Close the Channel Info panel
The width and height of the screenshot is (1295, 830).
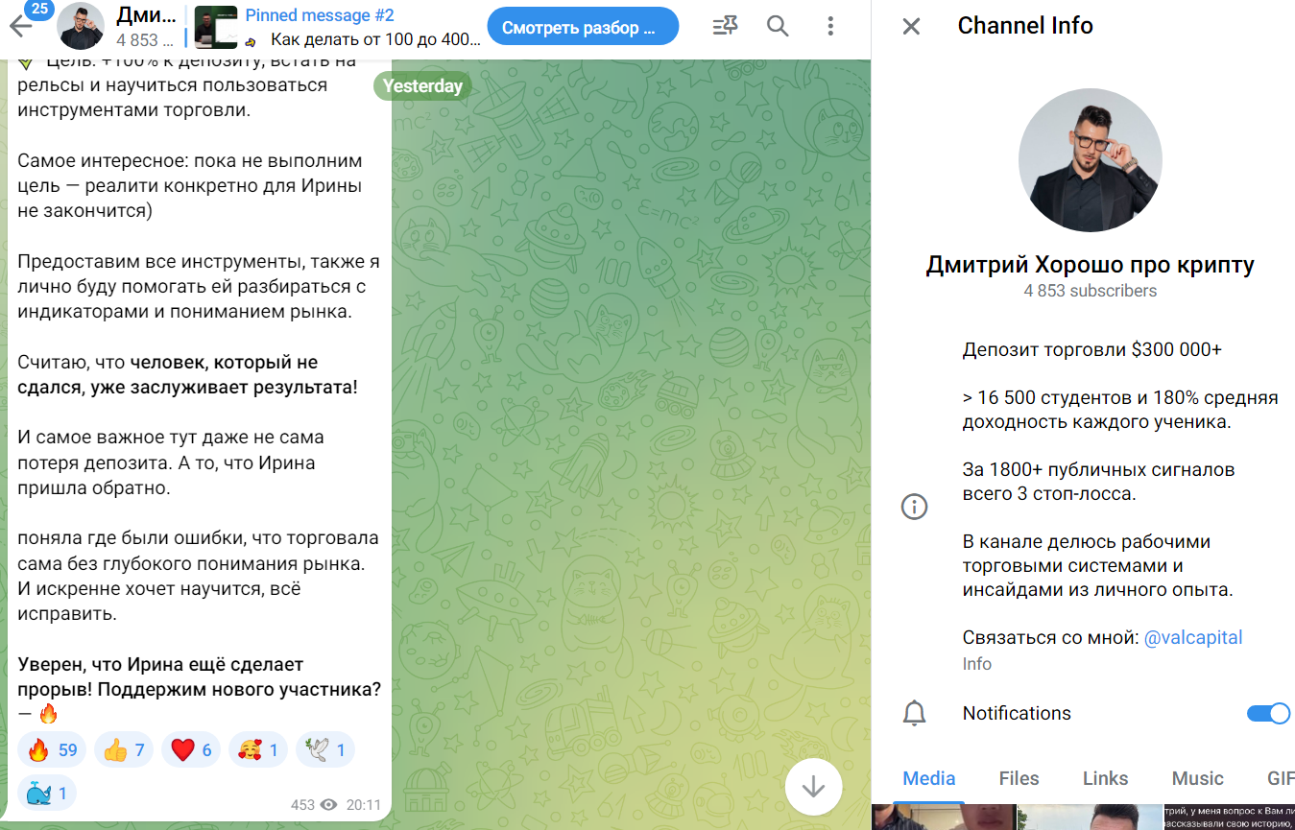point(911,27)
